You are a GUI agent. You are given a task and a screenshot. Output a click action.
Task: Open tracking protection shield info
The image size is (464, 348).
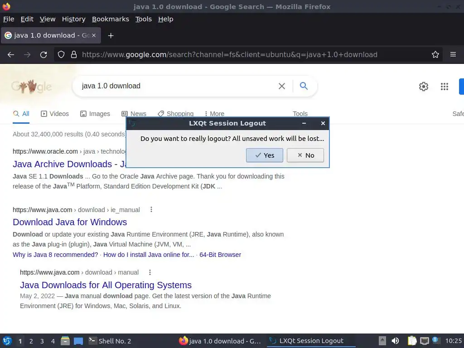(x=61, y=54)
